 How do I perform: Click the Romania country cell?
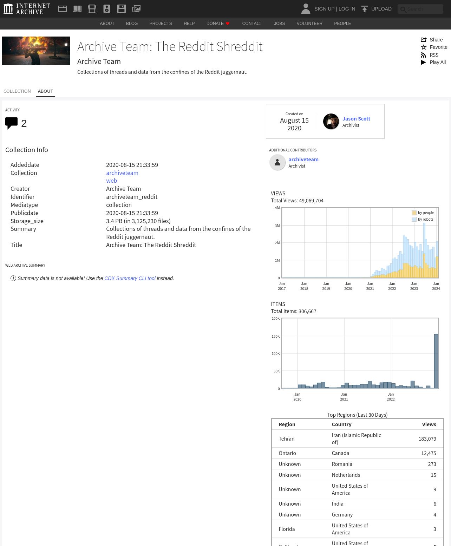pos(342,464)
